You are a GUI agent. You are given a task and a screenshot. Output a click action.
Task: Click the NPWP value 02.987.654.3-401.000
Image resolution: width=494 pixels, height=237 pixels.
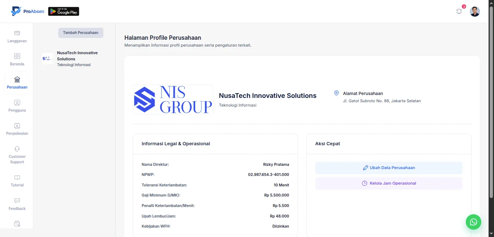coord(268,174)
